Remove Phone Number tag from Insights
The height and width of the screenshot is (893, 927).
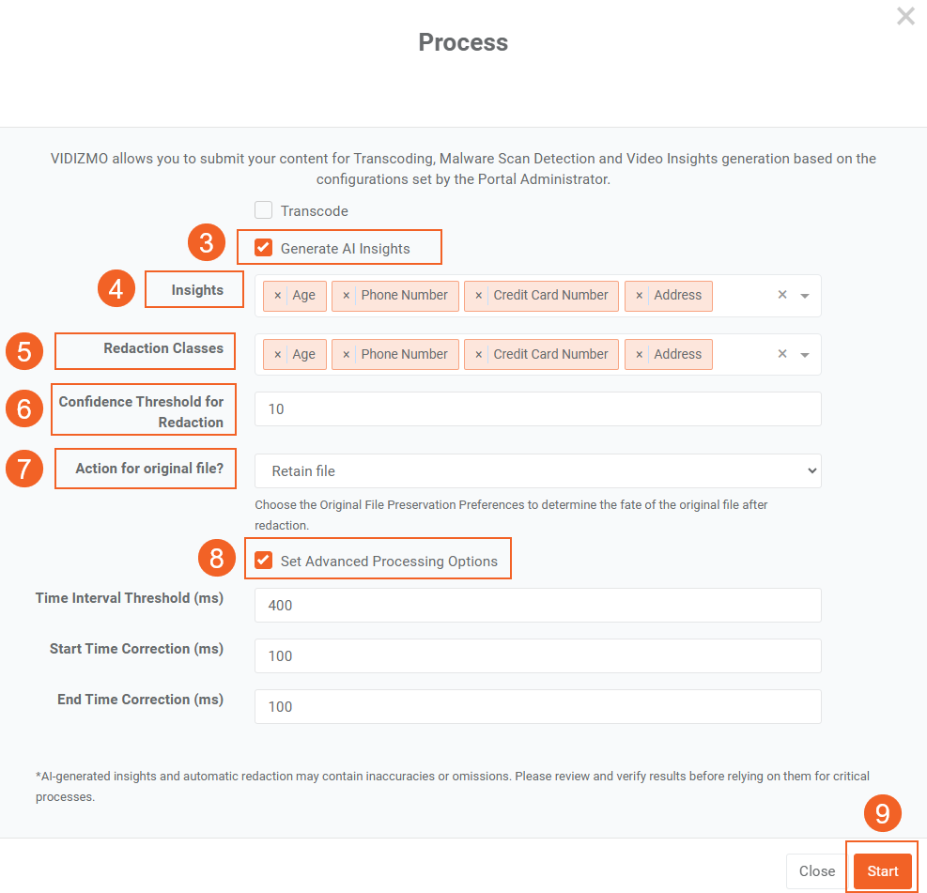tap(347, 296)
